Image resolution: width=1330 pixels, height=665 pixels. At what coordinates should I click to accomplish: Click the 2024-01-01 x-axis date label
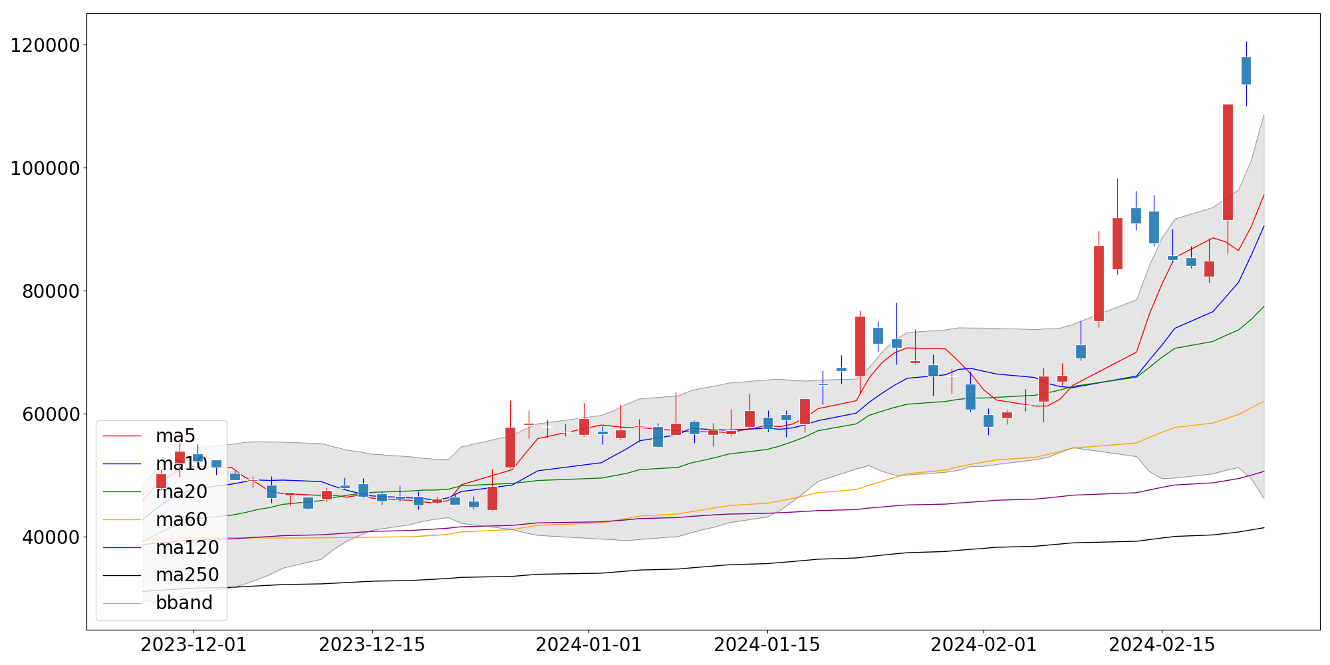click(589, 645)
